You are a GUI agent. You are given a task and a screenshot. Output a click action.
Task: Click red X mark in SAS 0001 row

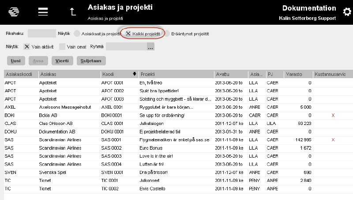(x=333, y=140)
